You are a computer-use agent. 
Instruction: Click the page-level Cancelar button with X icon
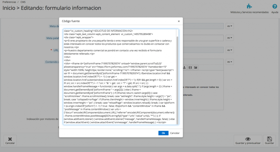pos(10,140)
